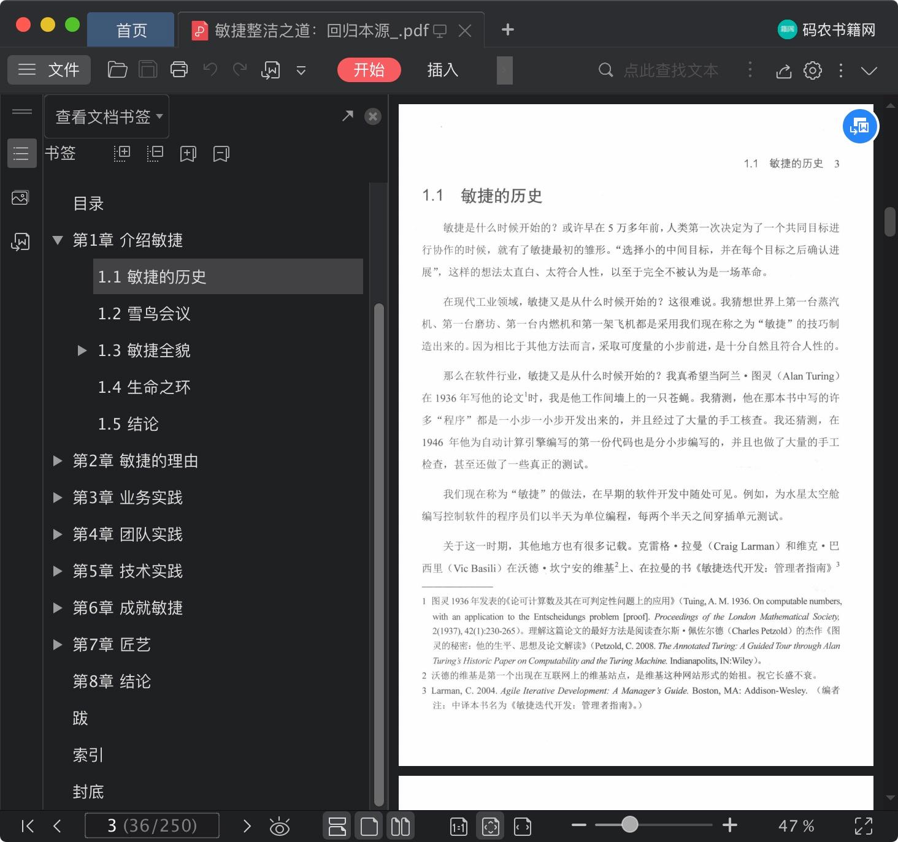Toggle eye protection mode icon
This screenshot has width=898, height=842.
pyautogui.click(x=280, y=826)
